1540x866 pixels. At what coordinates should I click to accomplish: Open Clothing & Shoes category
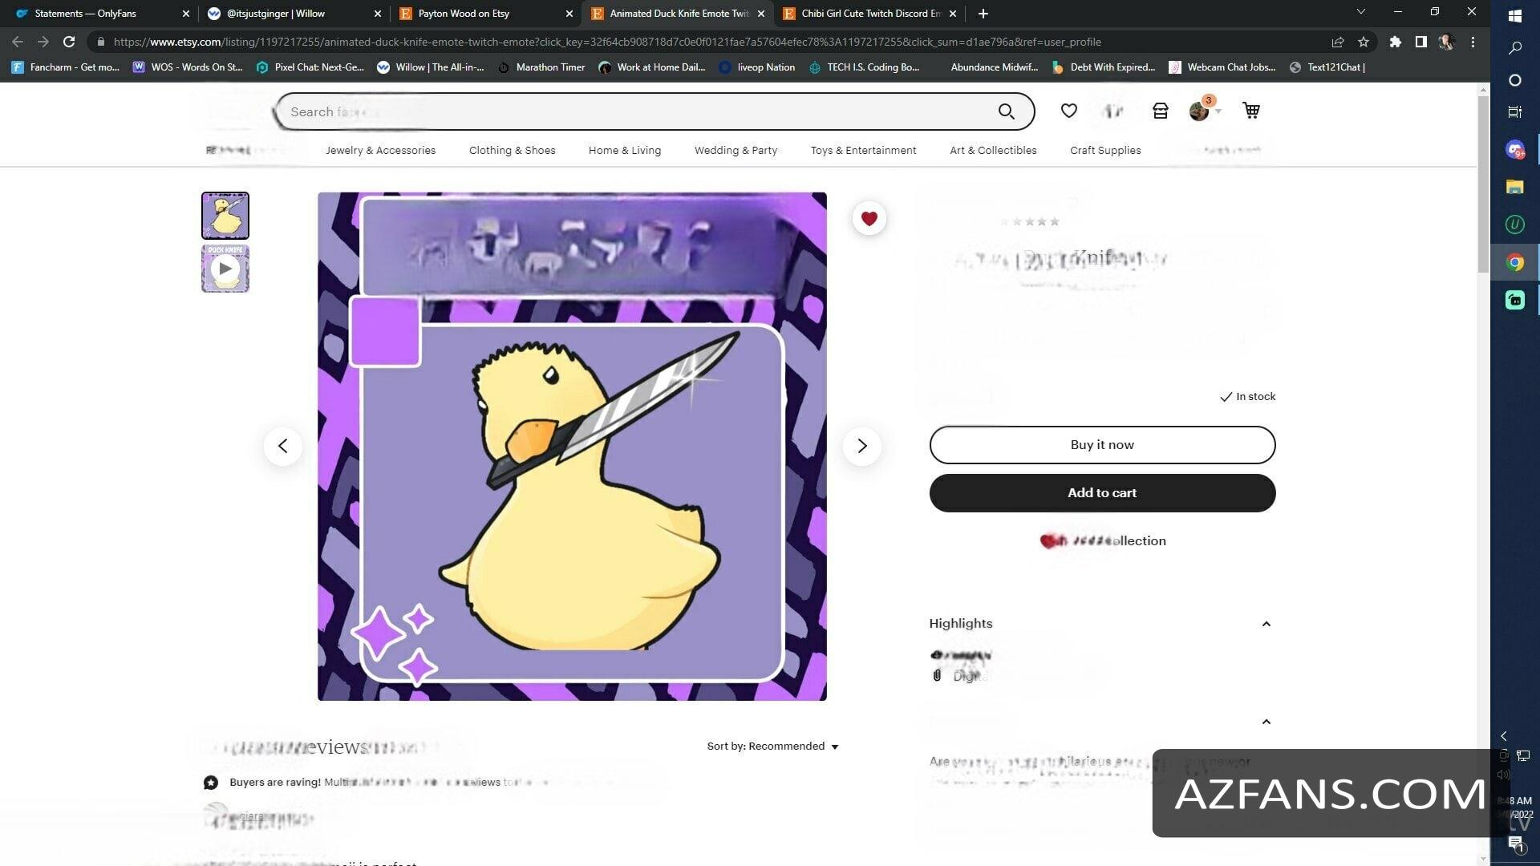(x=512, y=150)
